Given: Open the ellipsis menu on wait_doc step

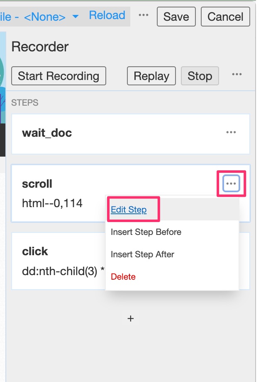Looking at the screenshot, I should pyautogui.click(x=232, y=132).
